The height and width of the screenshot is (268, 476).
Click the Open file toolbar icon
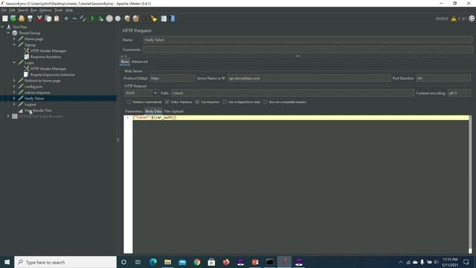coord(22,19)
